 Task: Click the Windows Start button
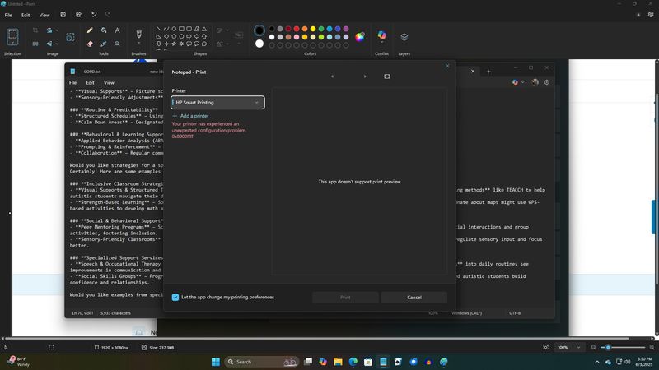pos(216,362)
